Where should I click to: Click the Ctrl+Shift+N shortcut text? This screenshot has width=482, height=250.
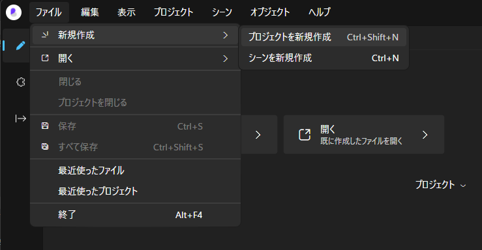(x=372, y=37)
